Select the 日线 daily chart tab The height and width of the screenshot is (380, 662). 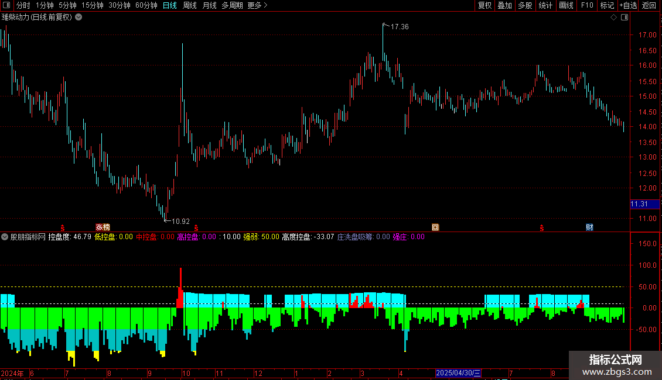(x=170, y=5)
